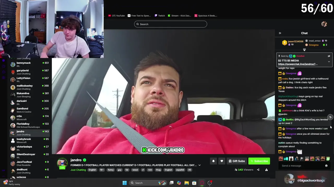Screen dimensions: 334x187
Task: Switch to the Free Text to Speech tab
Action: [x=139, y=16]
